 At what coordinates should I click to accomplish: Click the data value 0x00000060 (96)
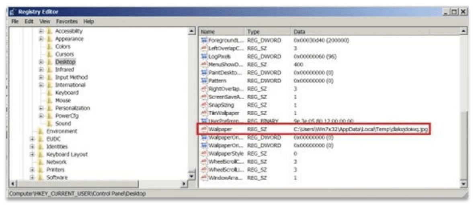(316, 56)
